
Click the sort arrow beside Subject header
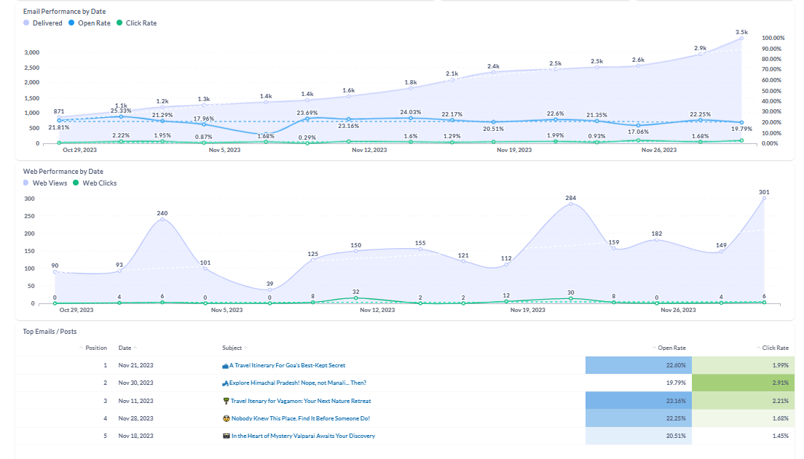(x=246, y=348)
